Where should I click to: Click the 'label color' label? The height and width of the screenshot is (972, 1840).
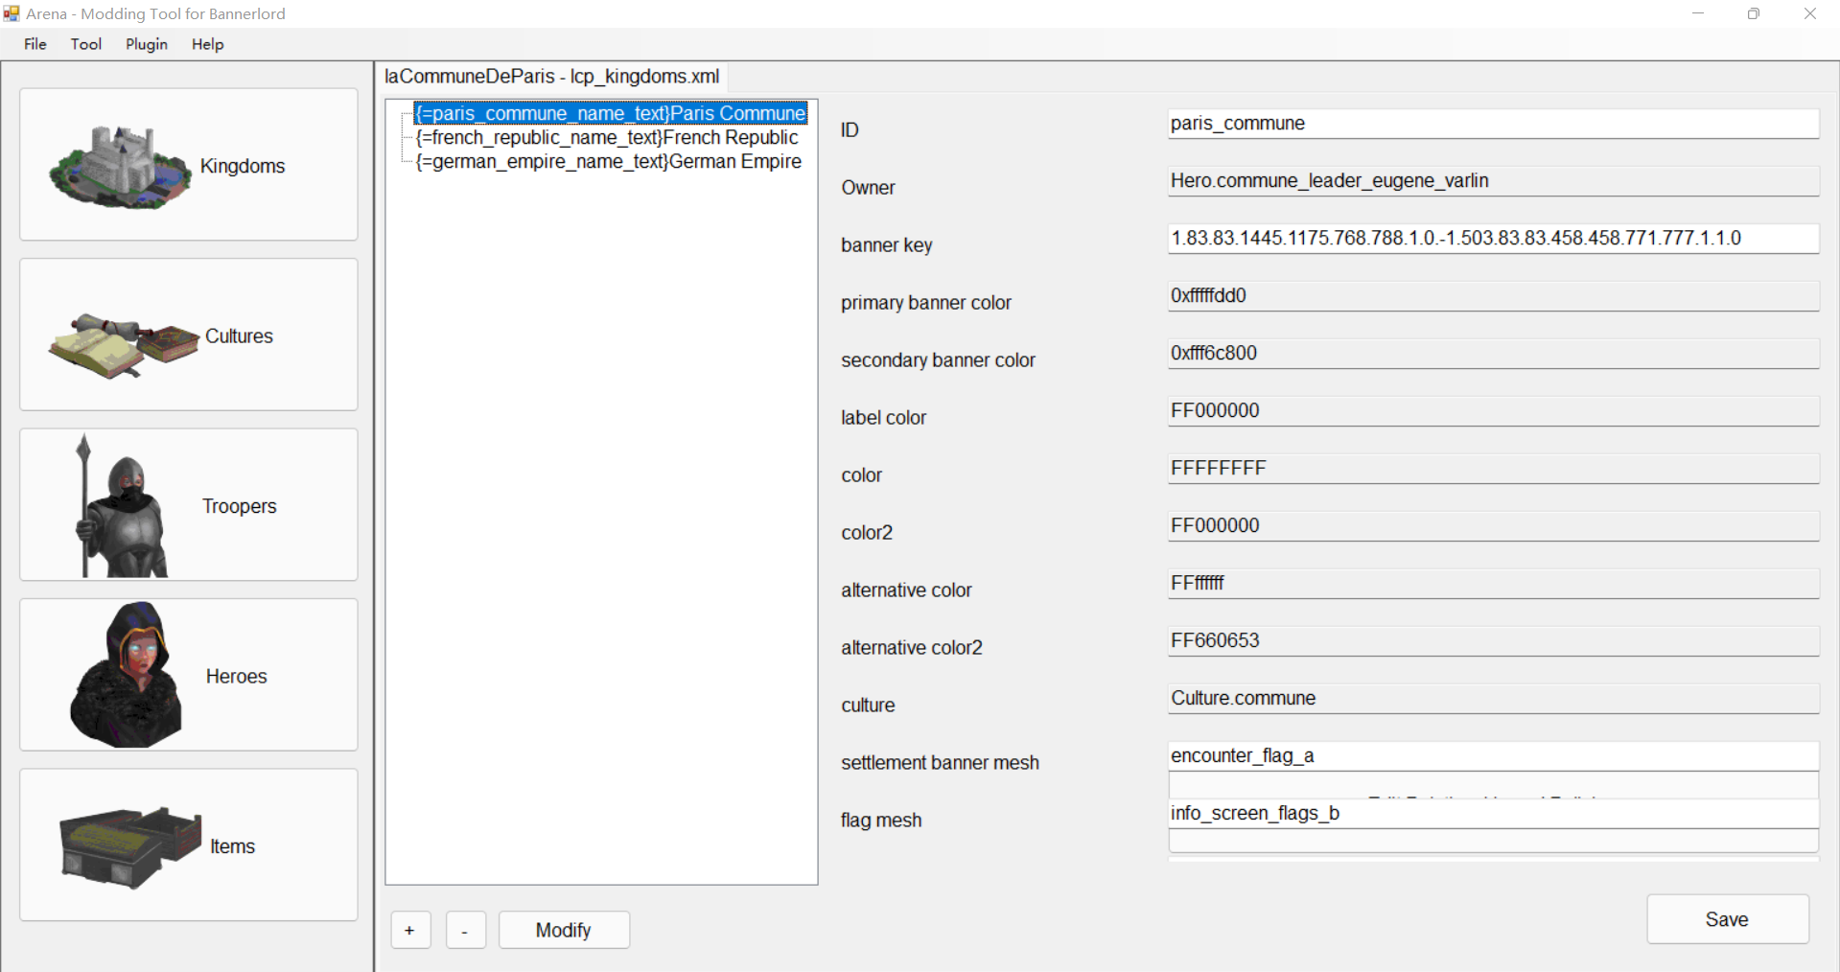884,418
